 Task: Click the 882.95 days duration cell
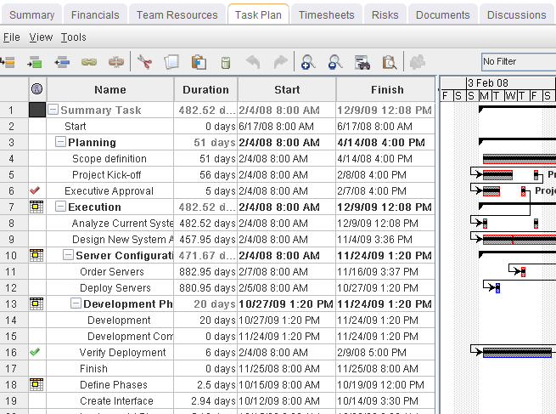(x=205, y=272)
